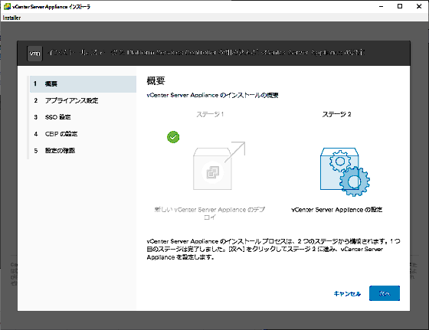Close the installer window
The height and width of the screenshot is (330, 429).
[419, 6]
